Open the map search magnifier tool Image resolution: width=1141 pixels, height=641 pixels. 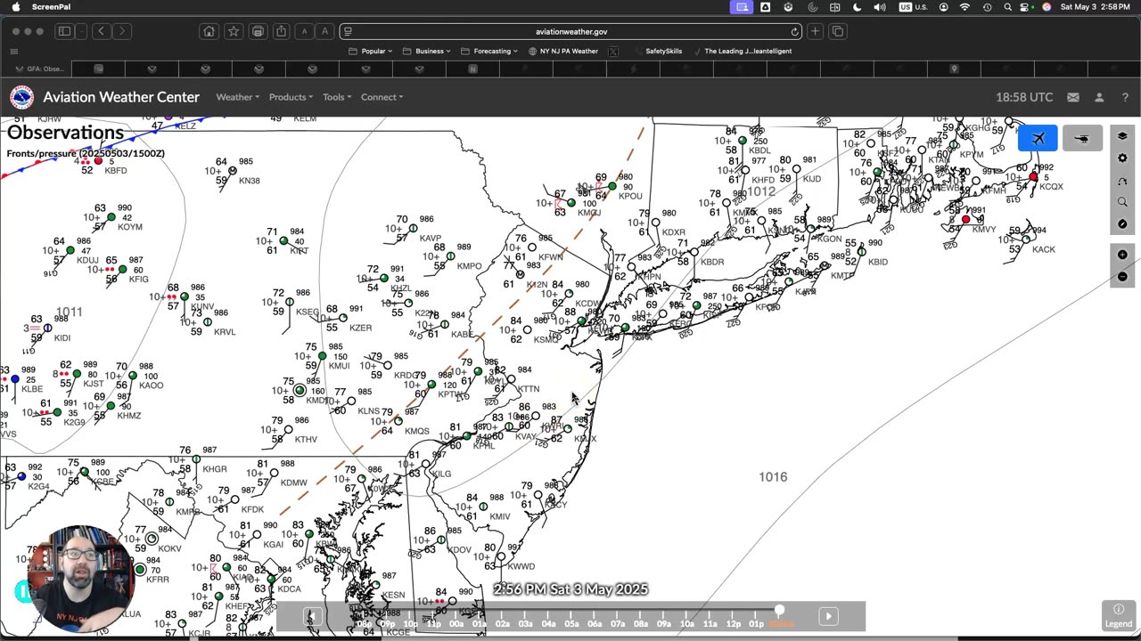[1123, 202]
